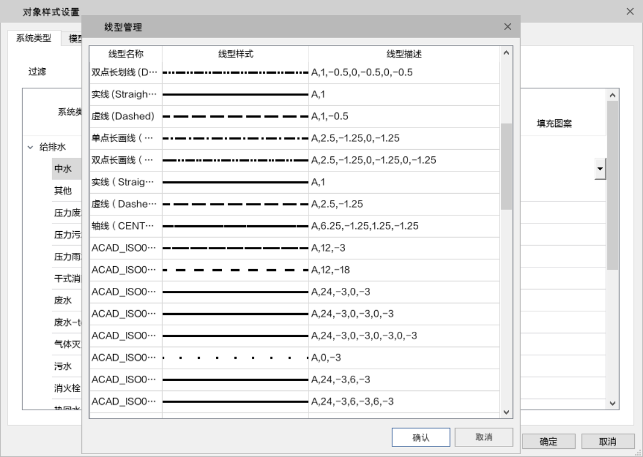643x457 pixels.
Task: Click the dashed preview of 虚线 (Dashed)
Action: click(235, 116)
